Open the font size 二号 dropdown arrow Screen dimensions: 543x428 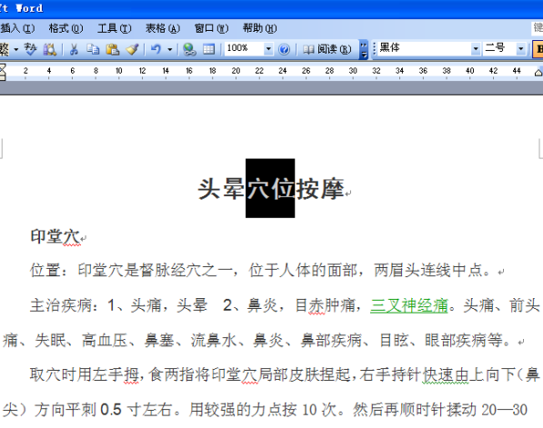coord(520,49)
